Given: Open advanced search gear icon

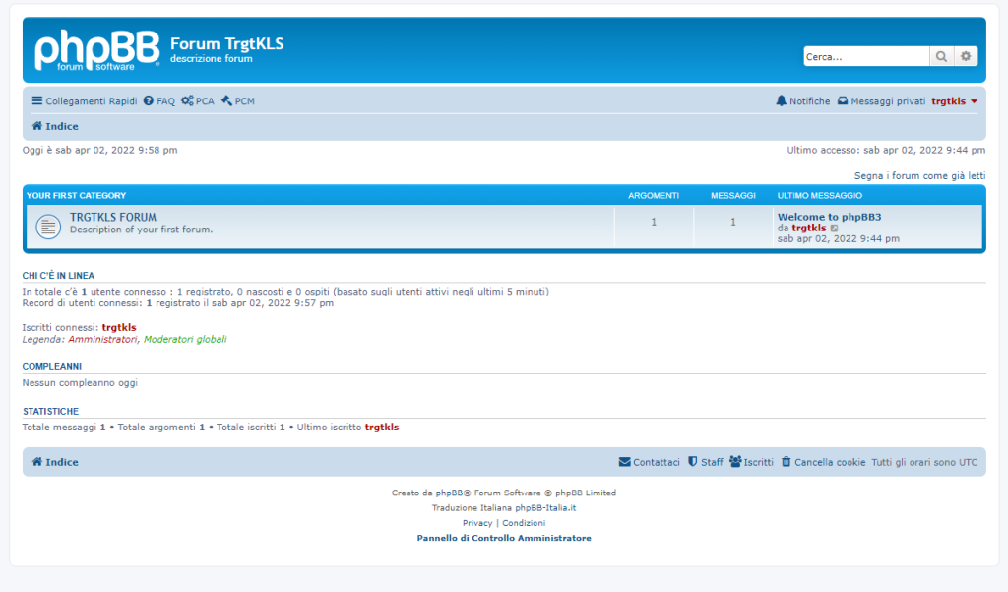Looking at the screenshot, I should click(966, 57).
